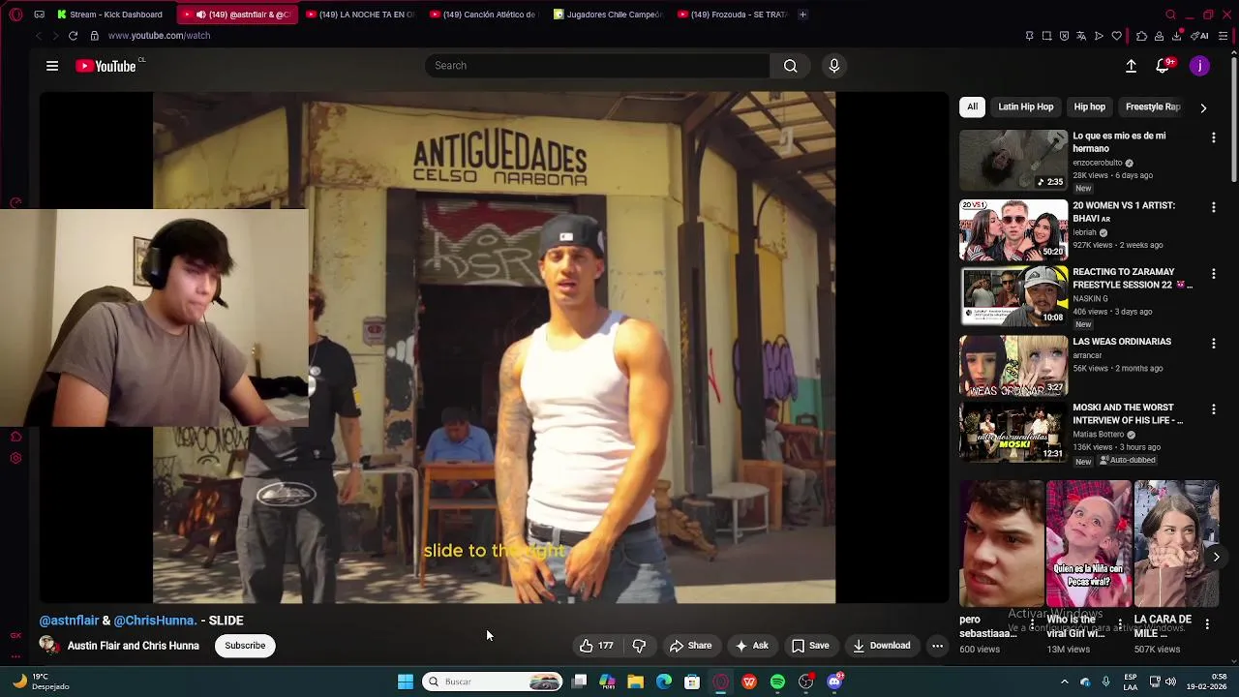This screenshot has width=1239, height=697.
Task: Switch to 'LA NOCHE TA EN O' tab
Action: tap(359, 15)
